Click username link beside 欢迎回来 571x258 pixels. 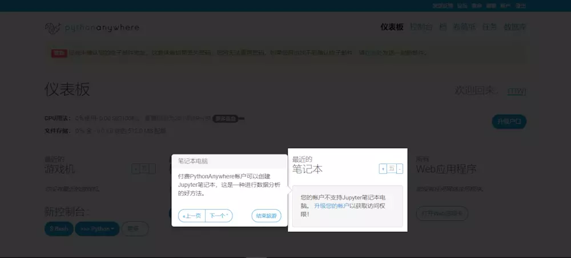pyautogui.click(x=517, y=91)
